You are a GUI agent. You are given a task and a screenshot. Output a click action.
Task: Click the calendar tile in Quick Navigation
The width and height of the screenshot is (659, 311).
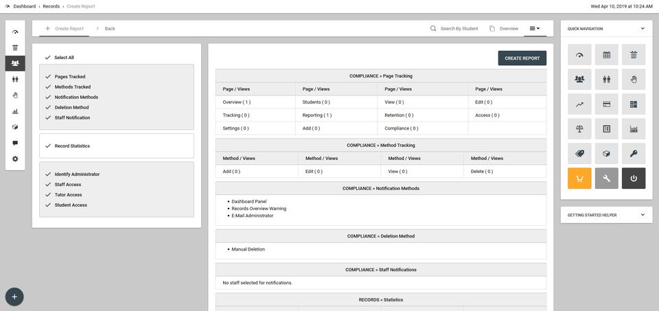tap(606, 55)
